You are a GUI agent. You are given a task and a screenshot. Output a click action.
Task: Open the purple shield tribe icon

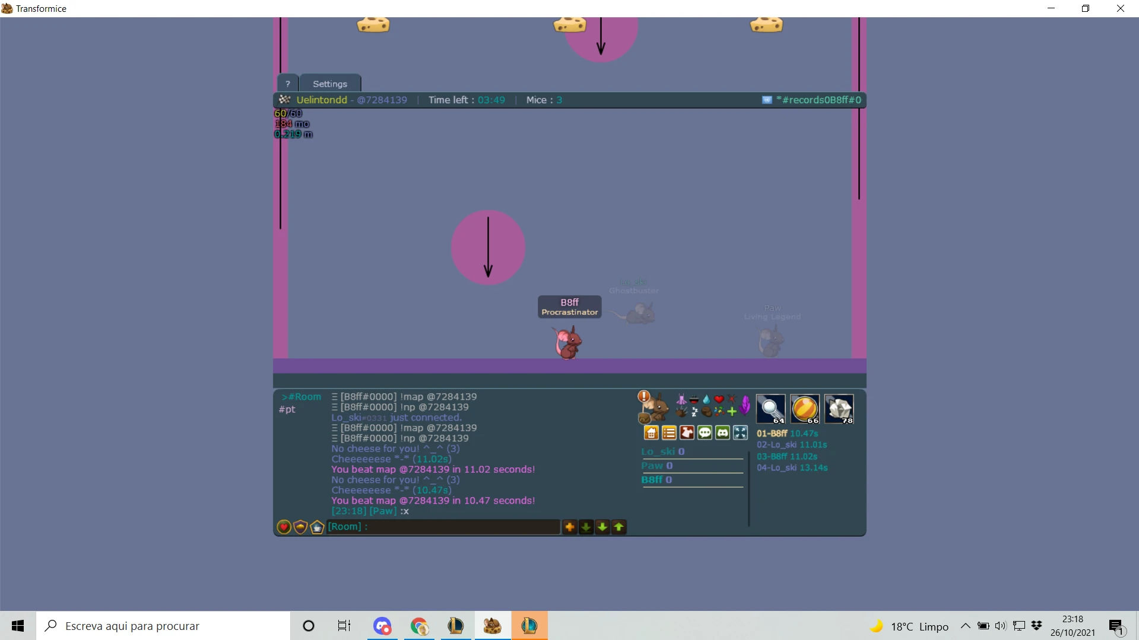(300, 527)
